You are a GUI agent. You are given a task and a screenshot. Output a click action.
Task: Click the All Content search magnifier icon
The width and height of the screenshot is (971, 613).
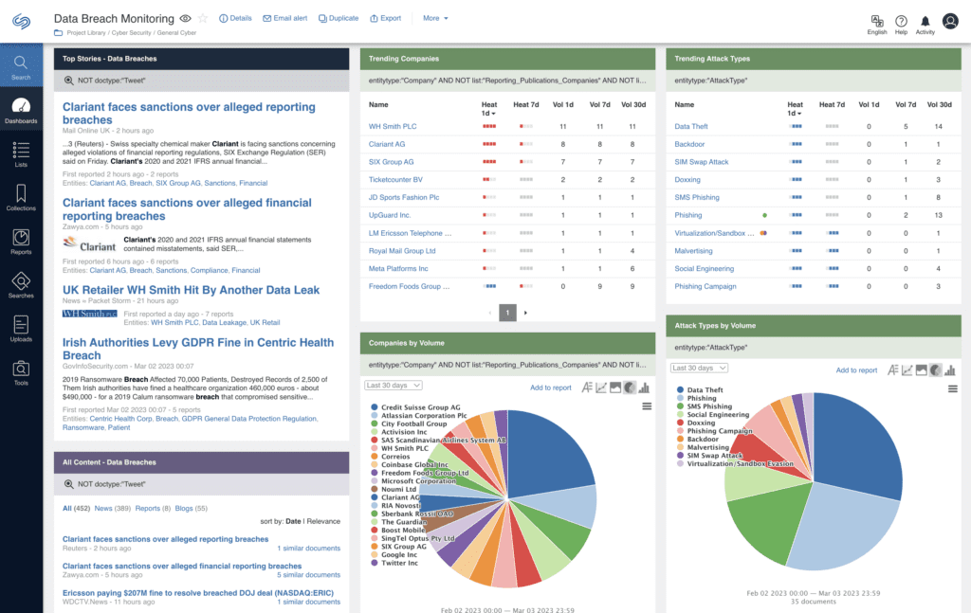[68, 484]
